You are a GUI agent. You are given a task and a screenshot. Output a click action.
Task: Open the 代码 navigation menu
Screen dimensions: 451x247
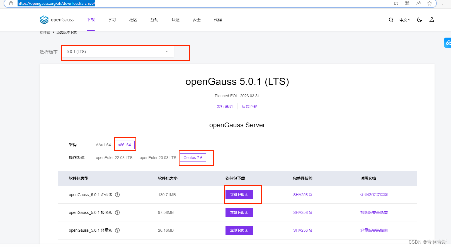point(218,20)
